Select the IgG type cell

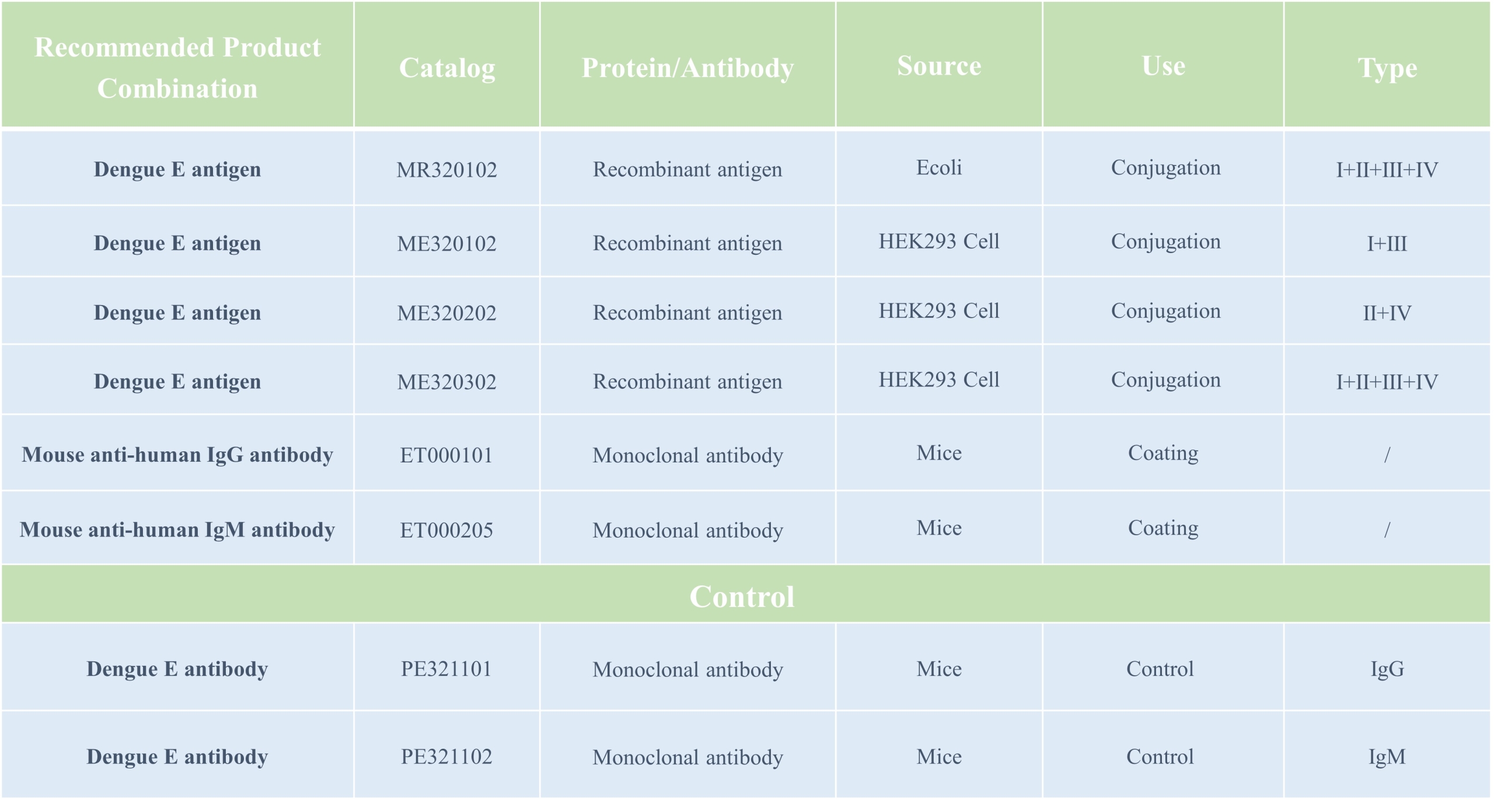click(1387, 669)
